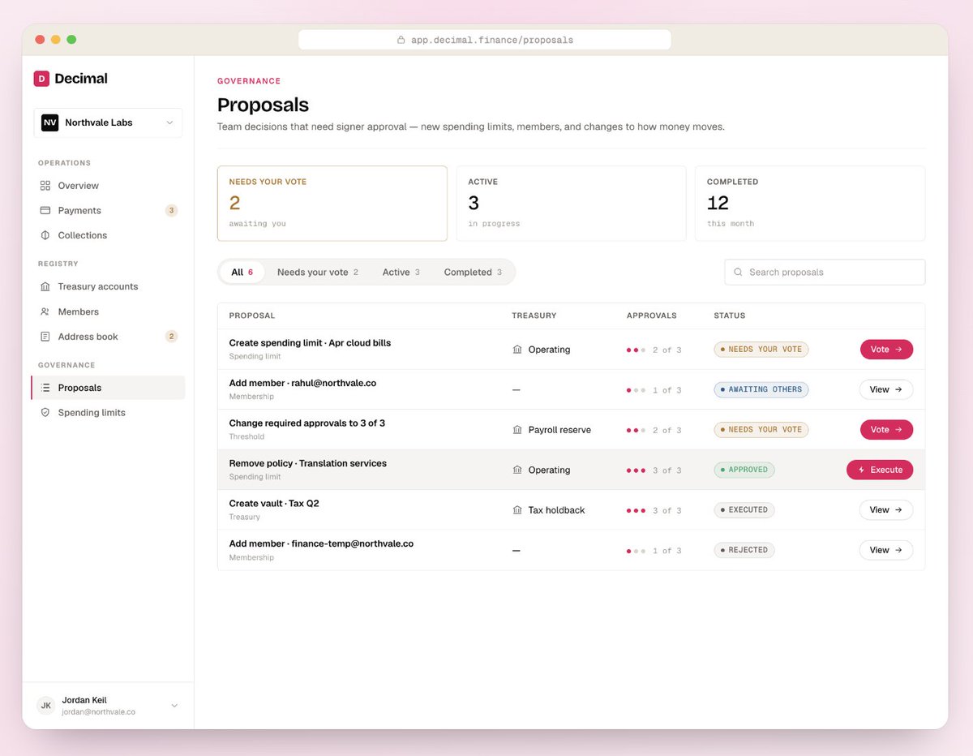Click bank icon beside Payroll reserve
The image size is (973, 756).
[517, 430]
